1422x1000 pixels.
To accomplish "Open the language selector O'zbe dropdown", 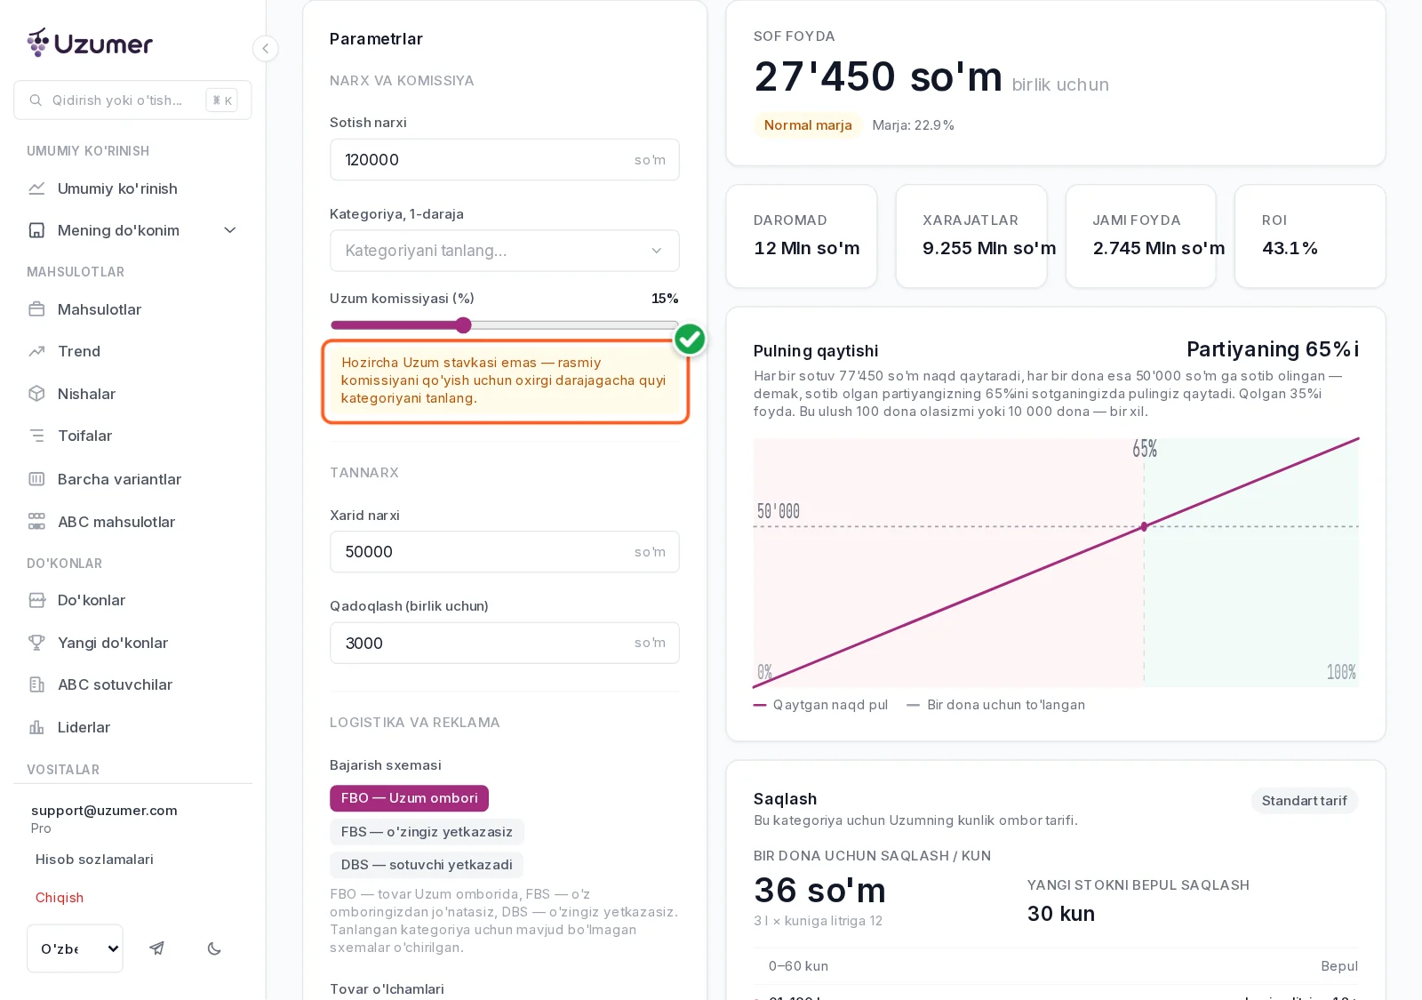I will (x=75, y=948).
